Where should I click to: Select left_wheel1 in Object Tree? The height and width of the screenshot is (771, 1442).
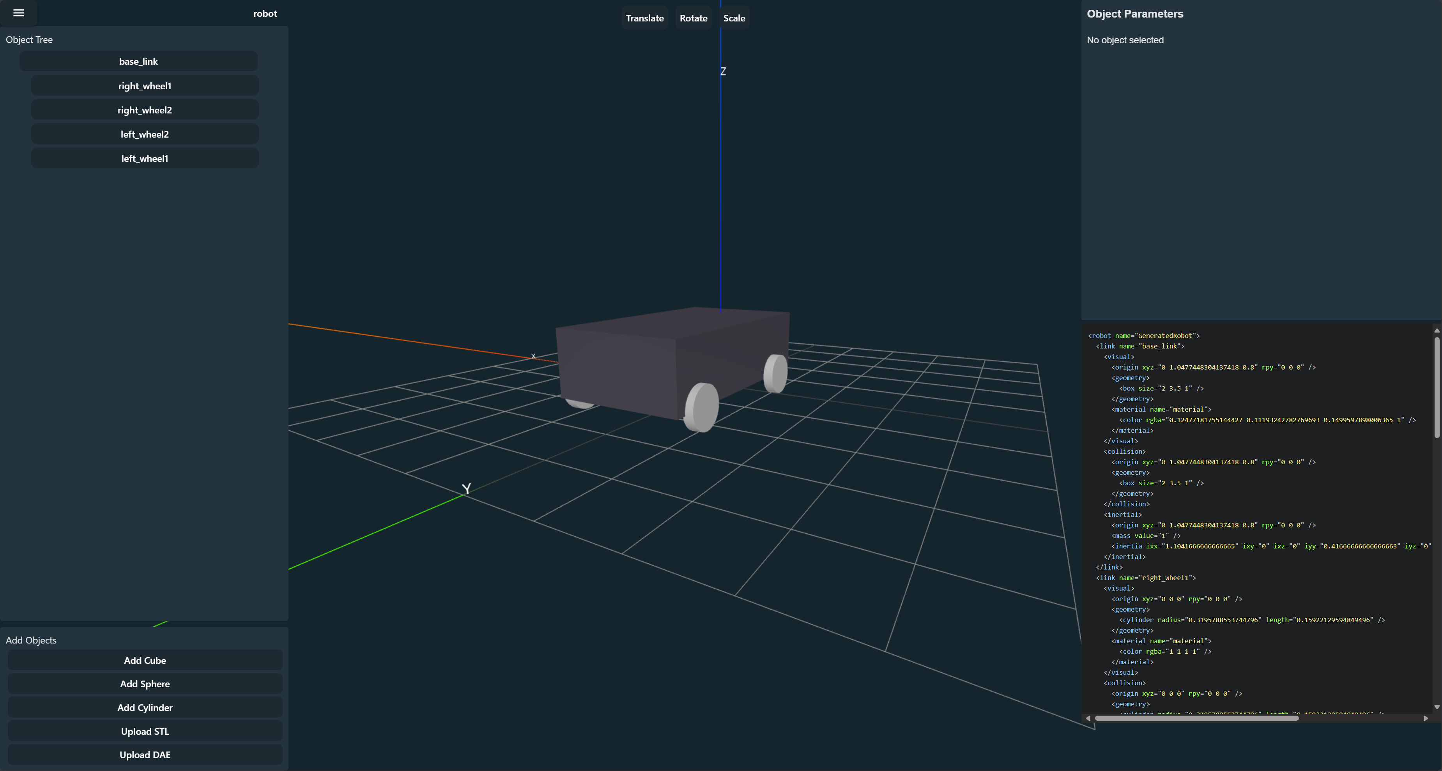(x=144, y=159)
